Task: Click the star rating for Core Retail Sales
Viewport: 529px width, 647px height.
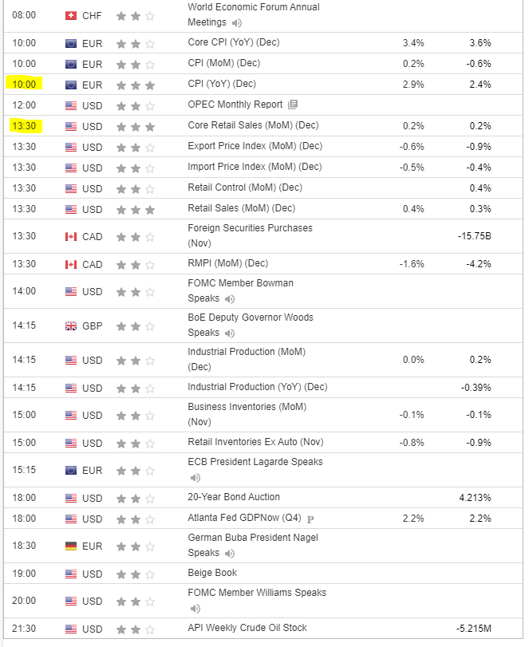Action: [x=136, y=126]
